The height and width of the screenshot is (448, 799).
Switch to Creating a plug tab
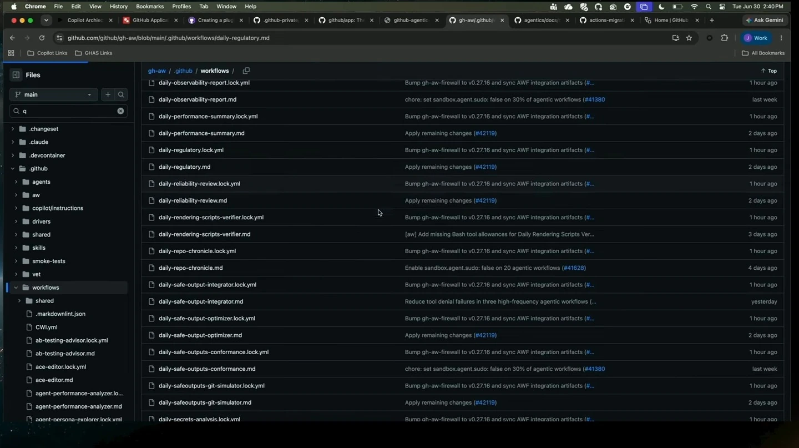click(215, 20)
